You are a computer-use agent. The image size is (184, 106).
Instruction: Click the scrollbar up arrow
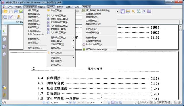181,26
